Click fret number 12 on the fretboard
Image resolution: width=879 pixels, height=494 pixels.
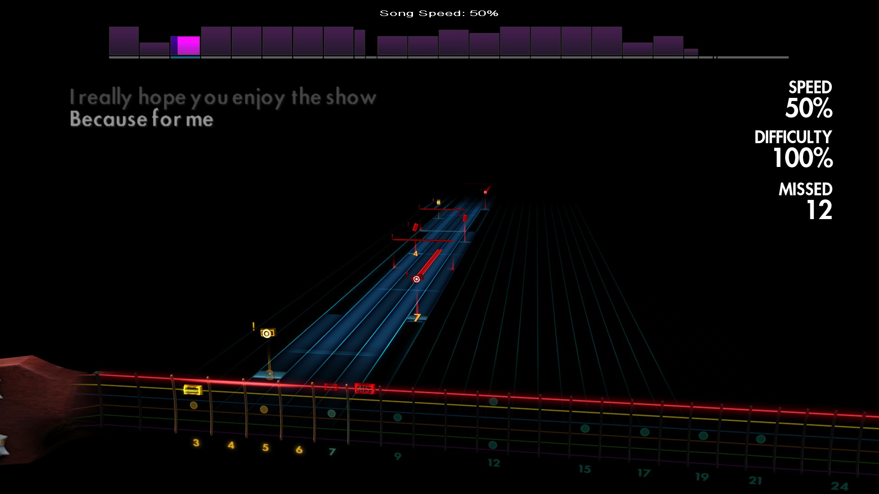point(494,463)
